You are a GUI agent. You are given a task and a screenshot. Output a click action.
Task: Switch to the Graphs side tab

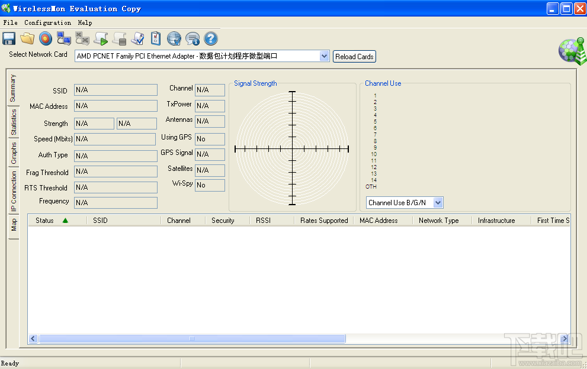click(14, 153)
